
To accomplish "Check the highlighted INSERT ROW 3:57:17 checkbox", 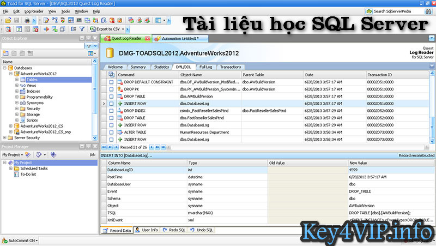I will tap(111, 104).
